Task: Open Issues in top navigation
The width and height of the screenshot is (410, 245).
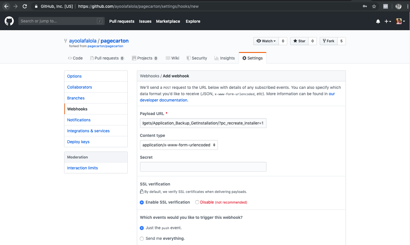Action: (x=145, y=21)
